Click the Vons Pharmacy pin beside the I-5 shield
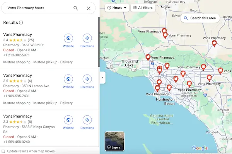The width and height of the screenshot is (232, 154). pos(148,58)
